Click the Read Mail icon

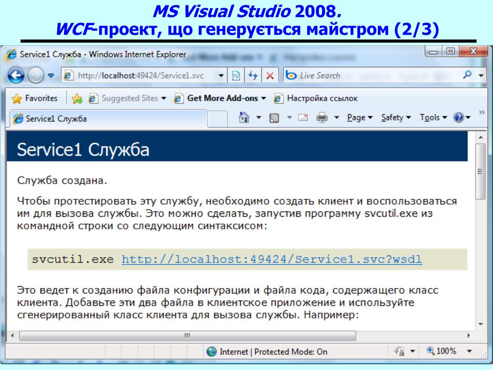[x=303, y=118]
